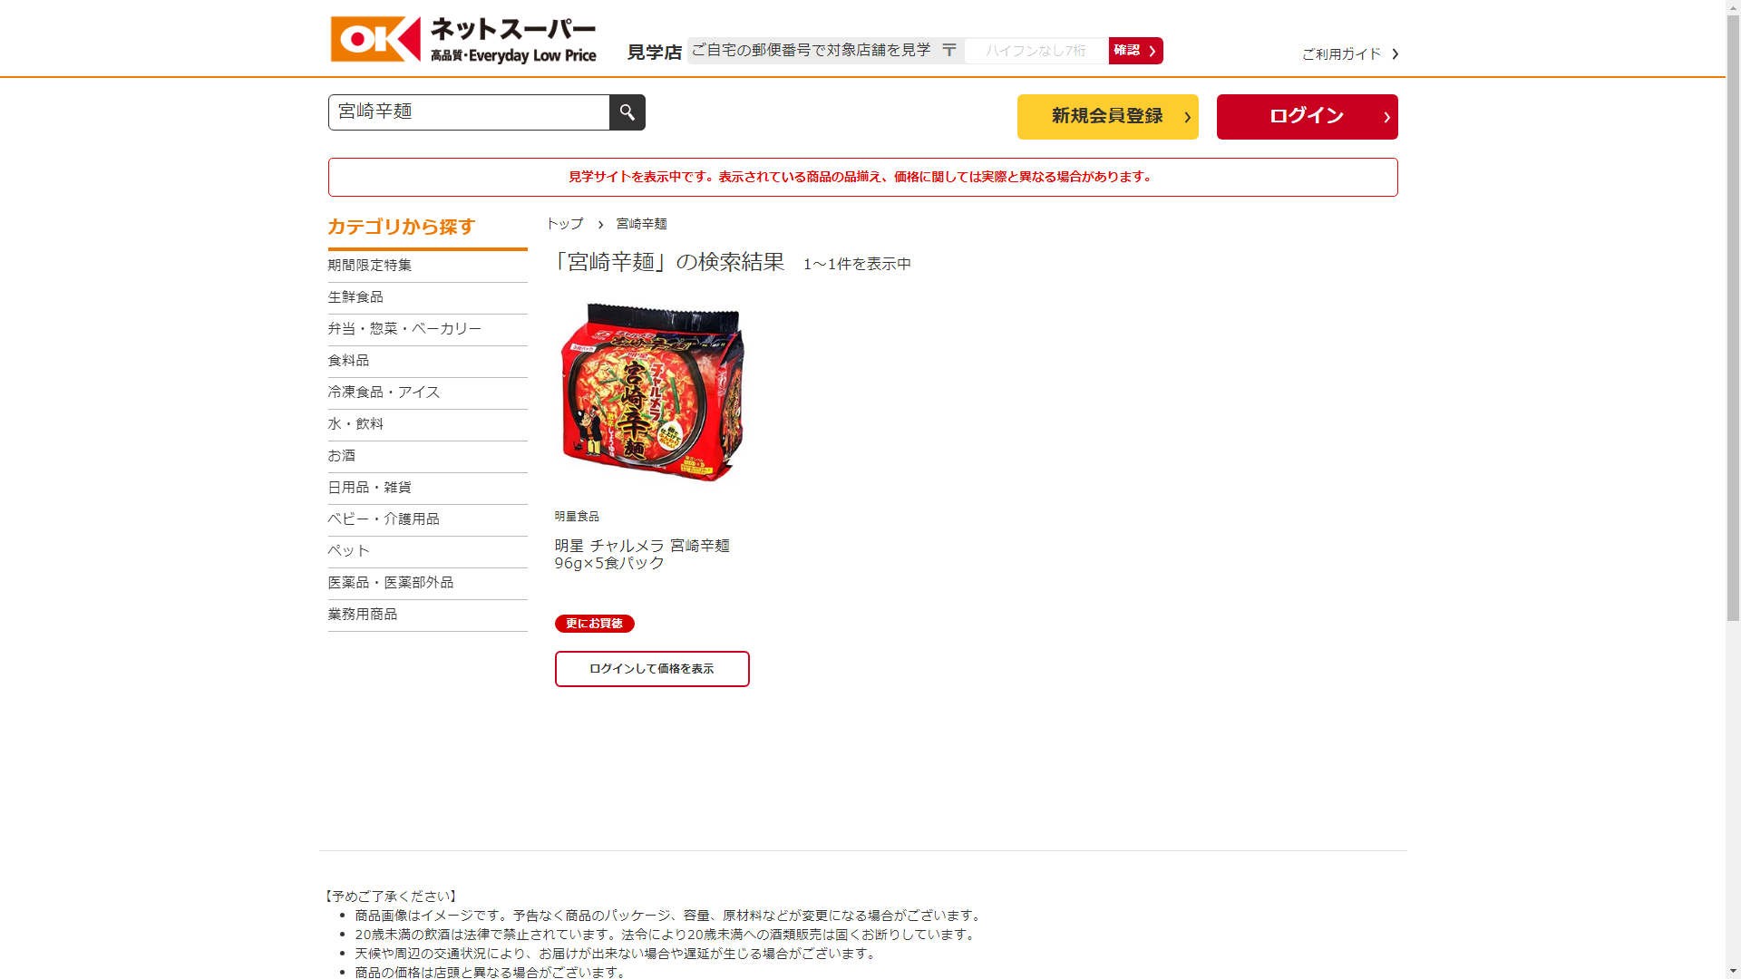1741x979 pixels.
Task: Click the 宮崎辛麺 noodle product image
Action: pyautogui.click(x=652, y=393)
